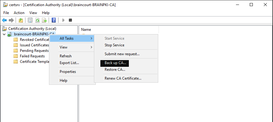273x122 pixels.
Task: Click the Start service play icon
Action: click(x=63, y=20)
